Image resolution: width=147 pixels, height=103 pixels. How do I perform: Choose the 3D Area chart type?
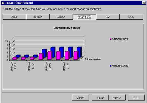(x=38, y=17)
